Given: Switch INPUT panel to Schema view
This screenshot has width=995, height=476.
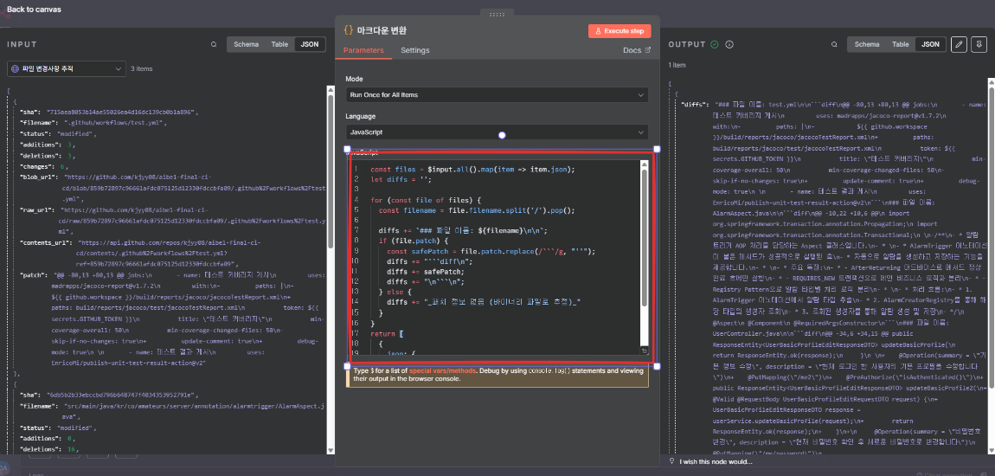Looking at the screenshot, I should click(x=247, y=44).
